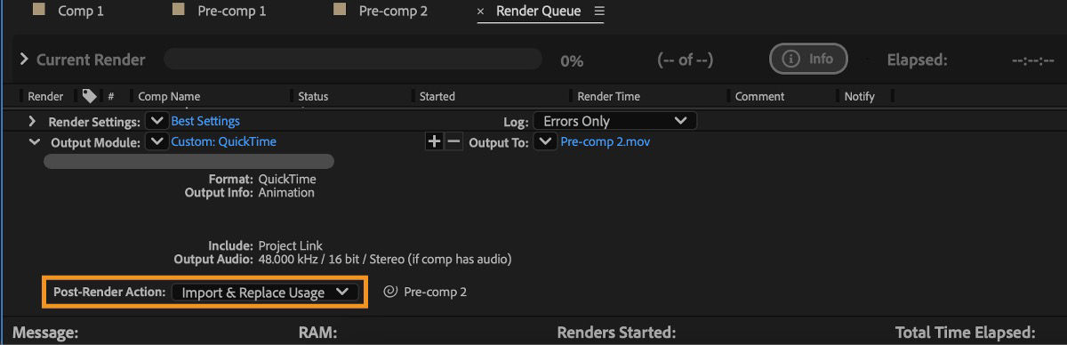Open the Best Settings link

(x=205, y=121)
